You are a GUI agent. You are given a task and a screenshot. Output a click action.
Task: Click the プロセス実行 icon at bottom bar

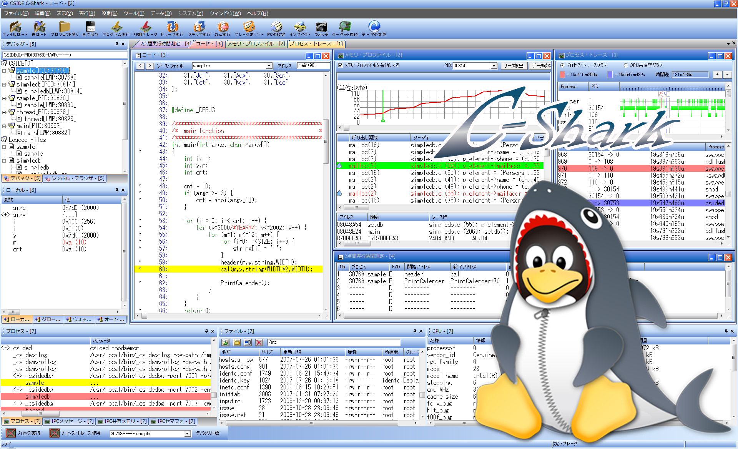pos(11,433)
